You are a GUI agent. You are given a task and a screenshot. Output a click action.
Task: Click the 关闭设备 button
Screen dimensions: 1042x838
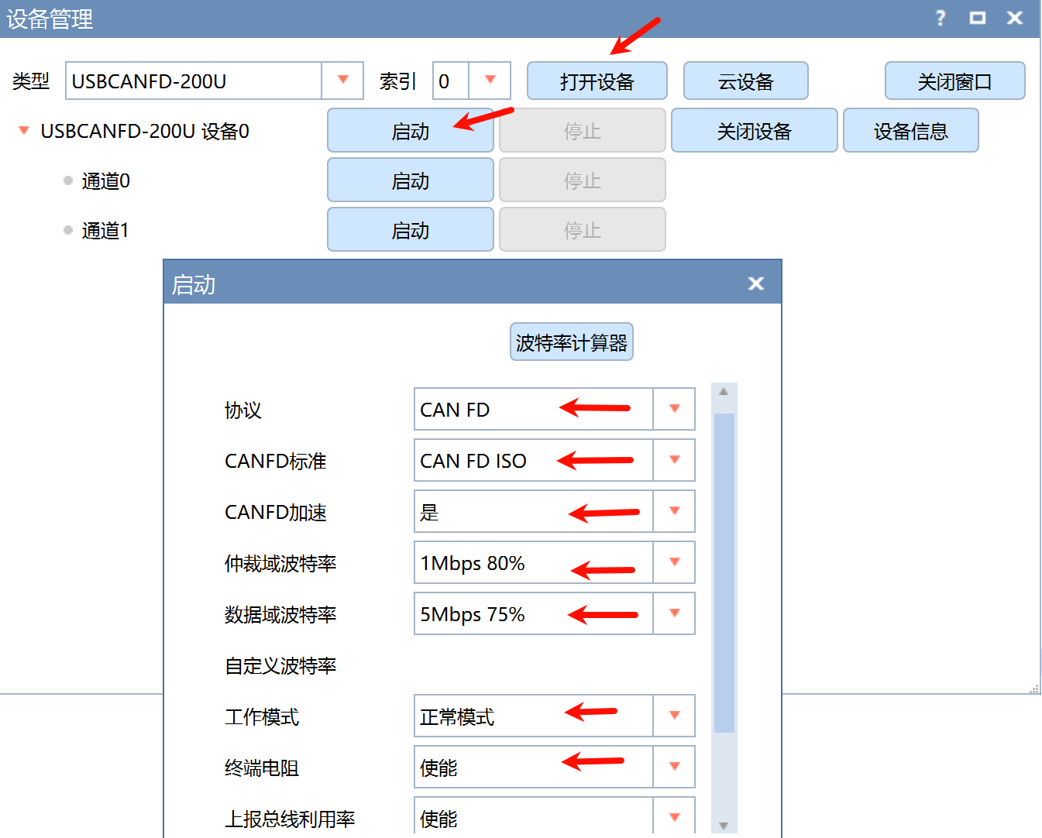pos(755,130)
